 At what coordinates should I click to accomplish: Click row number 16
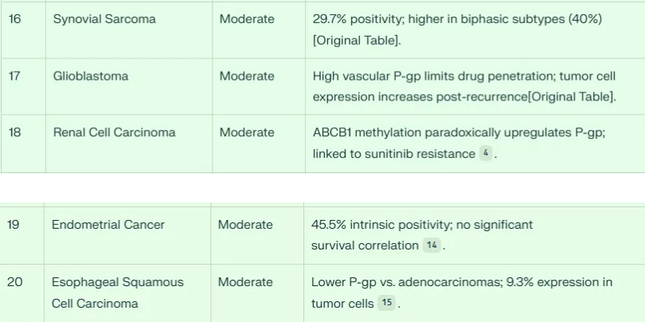pos(15,18)
